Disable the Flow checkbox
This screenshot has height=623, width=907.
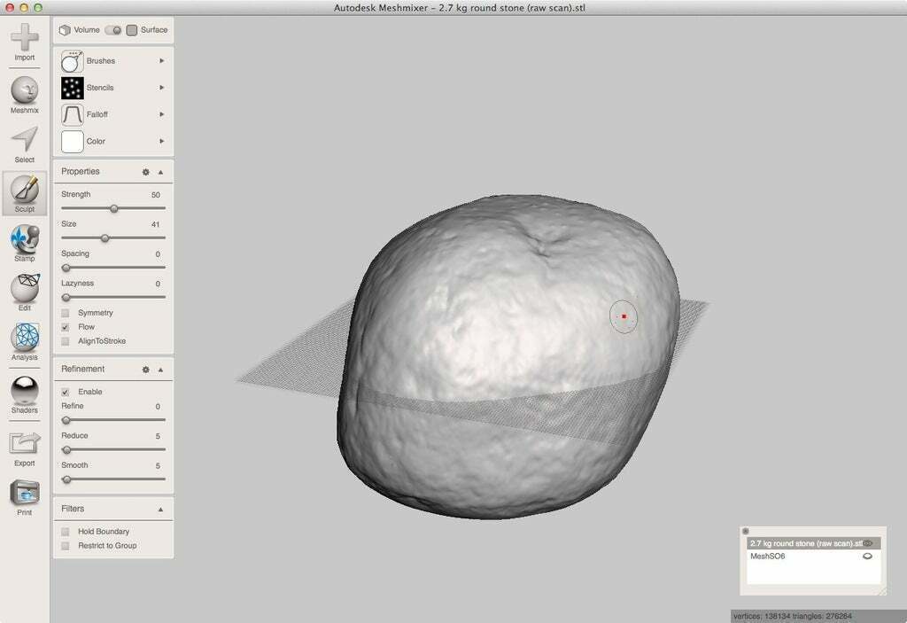click(65, 326)
